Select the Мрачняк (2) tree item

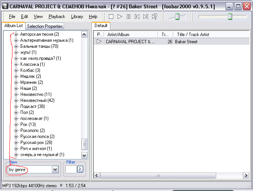[x=32, y=82]
